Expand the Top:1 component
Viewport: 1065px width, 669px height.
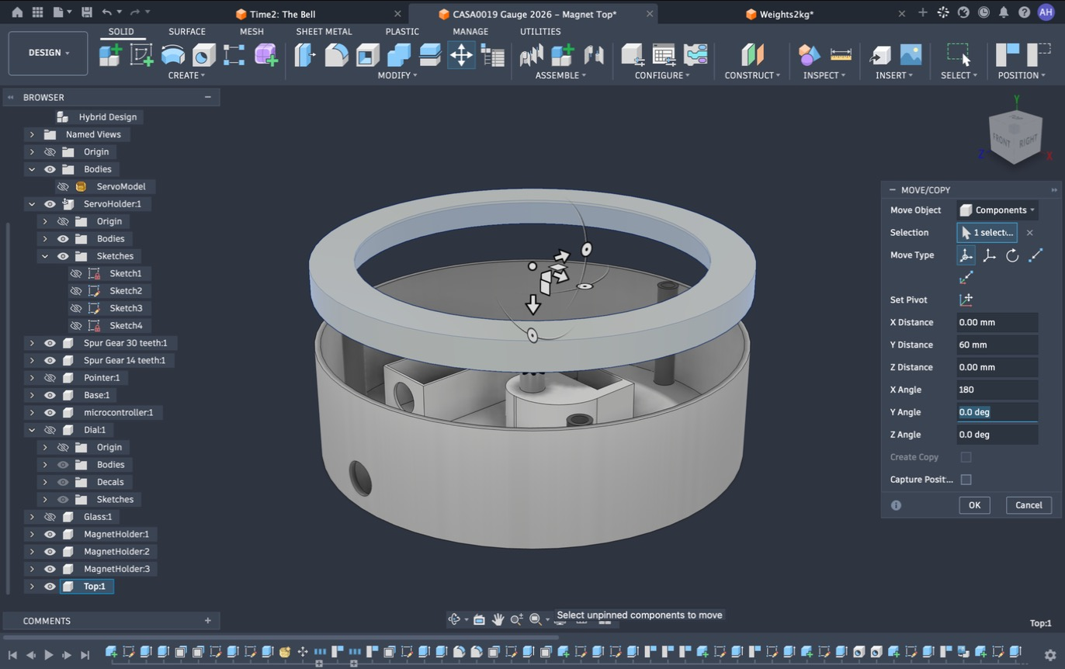[32, 587]
